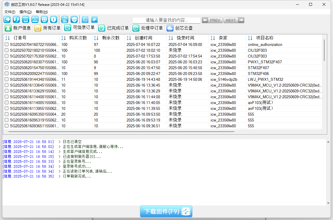This screenshot has height=220, width=333.
Task: Click creation time 2025-06-20 09:22:47 cell
Action: (143, 74)
